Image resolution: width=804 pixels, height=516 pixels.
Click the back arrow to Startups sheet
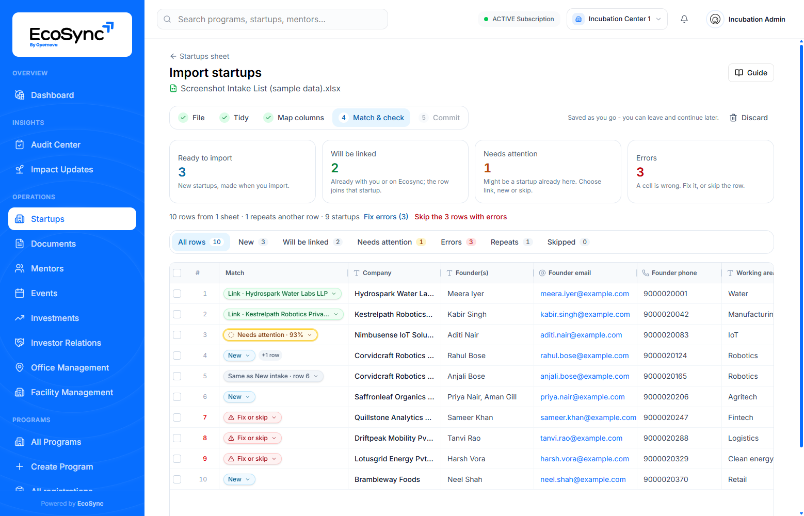(x=173, y=56)
